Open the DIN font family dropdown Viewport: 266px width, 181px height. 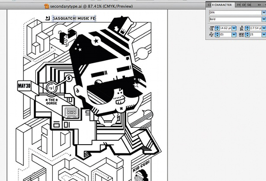pos(264,13)
